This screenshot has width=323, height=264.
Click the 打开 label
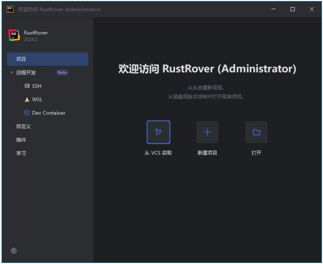coord(256,153)
